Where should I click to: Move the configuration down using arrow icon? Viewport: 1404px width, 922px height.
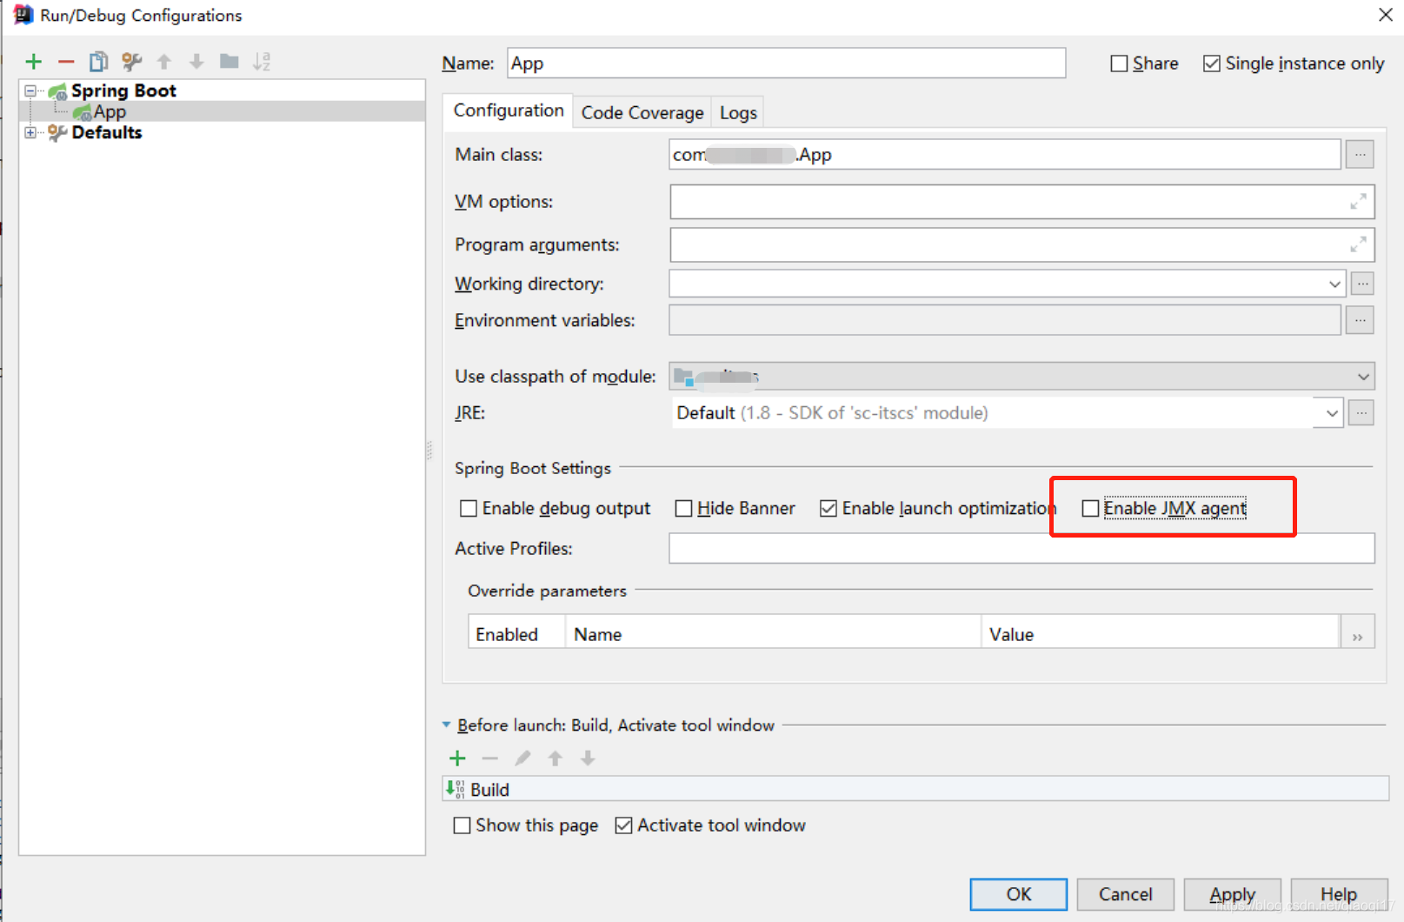(196, 61)
